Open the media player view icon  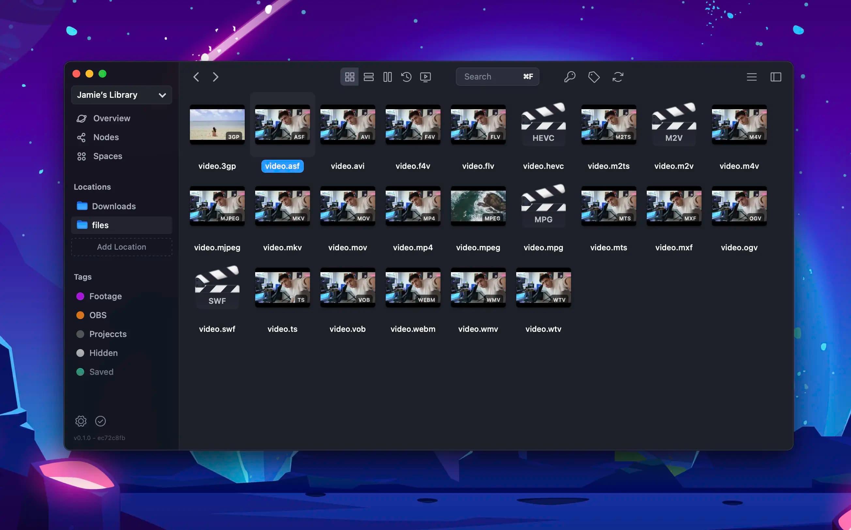click(x=425, y=77)
